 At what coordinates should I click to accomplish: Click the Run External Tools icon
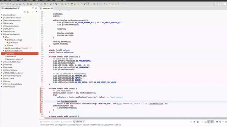(x=56, y=4)
